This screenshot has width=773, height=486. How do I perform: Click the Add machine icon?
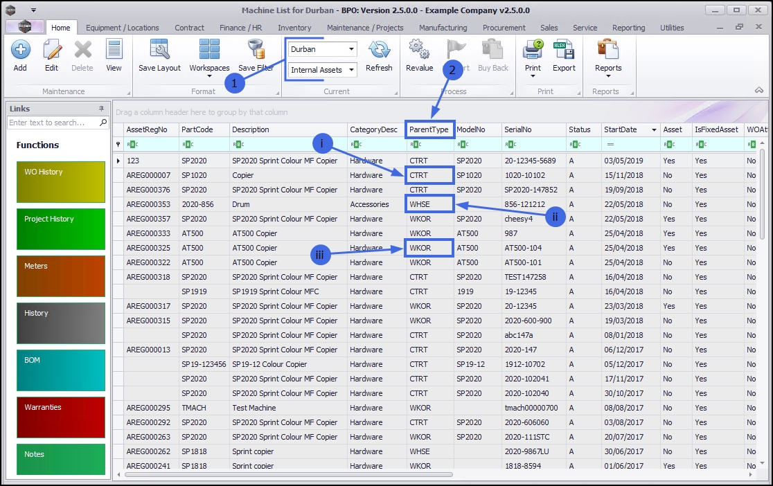20,50
